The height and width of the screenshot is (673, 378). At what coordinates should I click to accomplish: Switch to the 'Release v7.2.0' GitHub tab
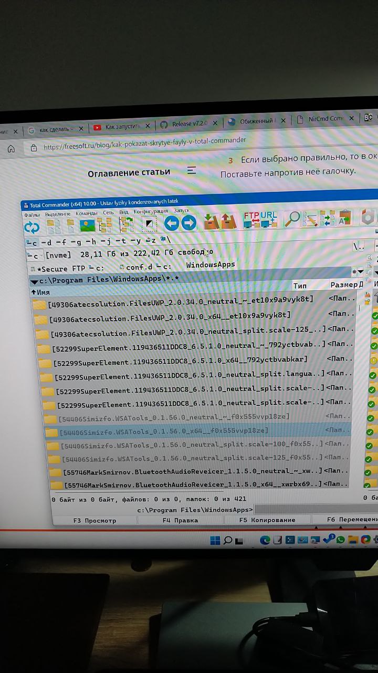188,124
